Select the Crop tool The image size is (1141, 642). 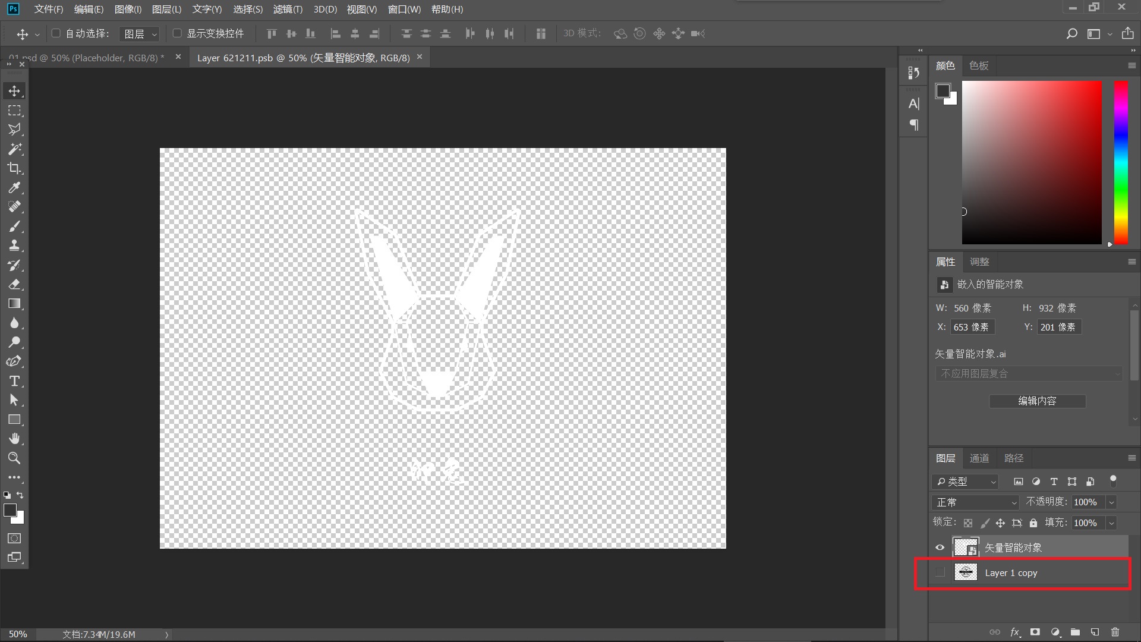point(14,168)
